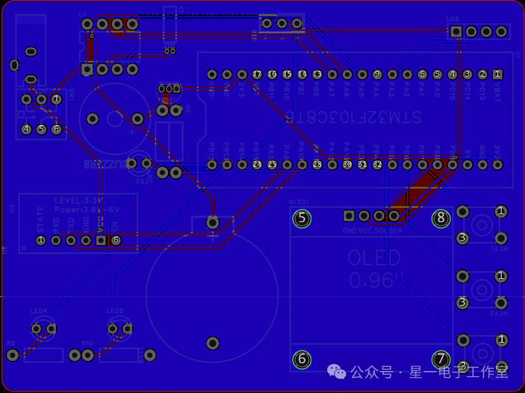Select the GND VCC SCL SDA label
525x393 pixels.
(372, 231)
